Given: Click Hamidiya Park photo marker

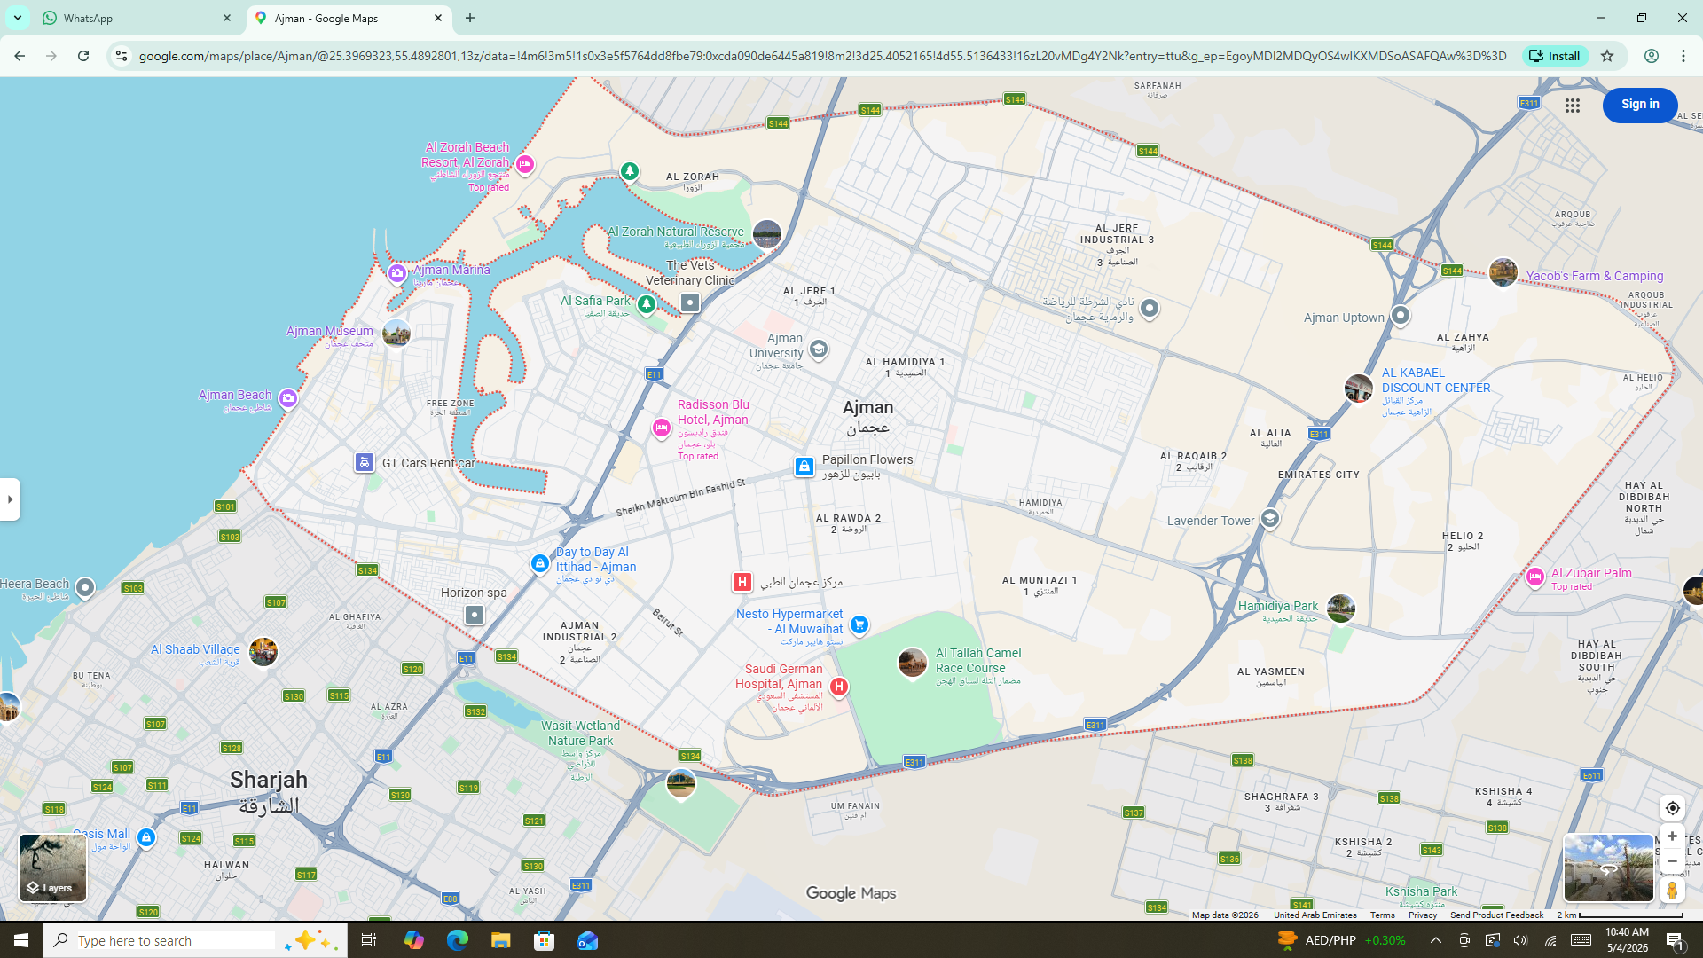Looking at the screenshot, I should (1341, 609).
